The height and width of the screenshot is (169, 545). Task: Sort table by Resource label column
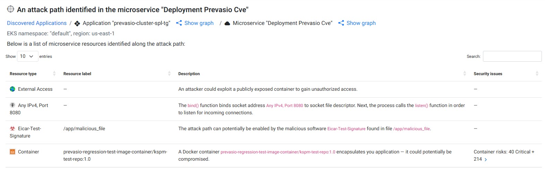click(169, 73)
